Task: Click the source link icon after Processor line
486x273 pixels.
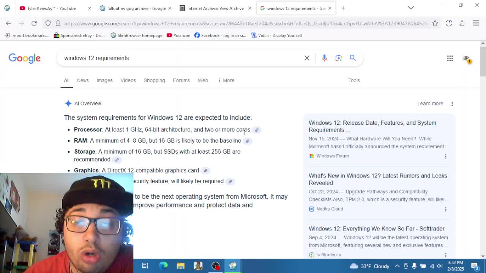Action: [257, 130]
